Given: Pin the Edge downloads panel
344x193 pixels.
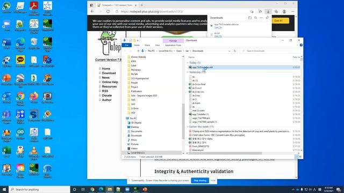Looking at the screenshot, I should coord(267,18).
